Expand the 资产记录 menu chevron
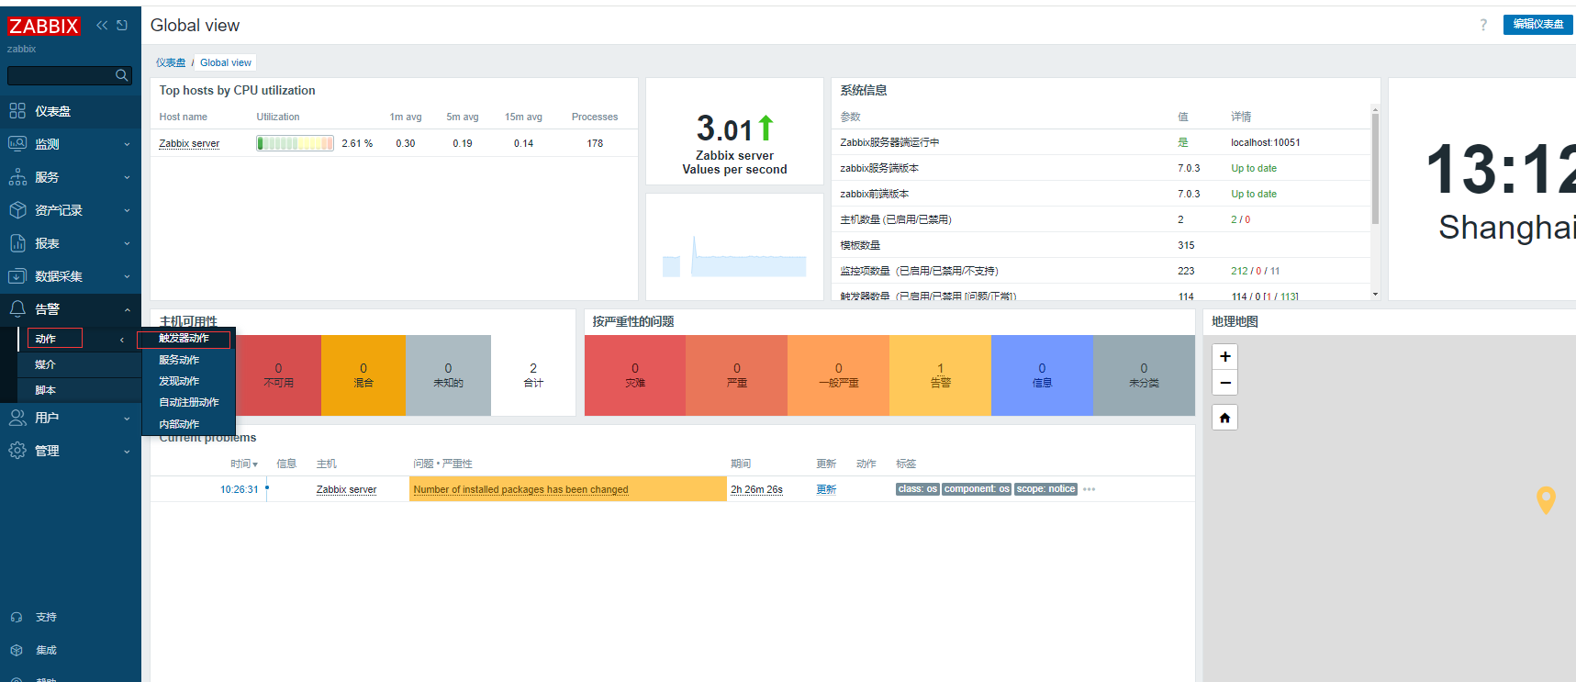Screen dimensions: 1576x682 (127, 210)
